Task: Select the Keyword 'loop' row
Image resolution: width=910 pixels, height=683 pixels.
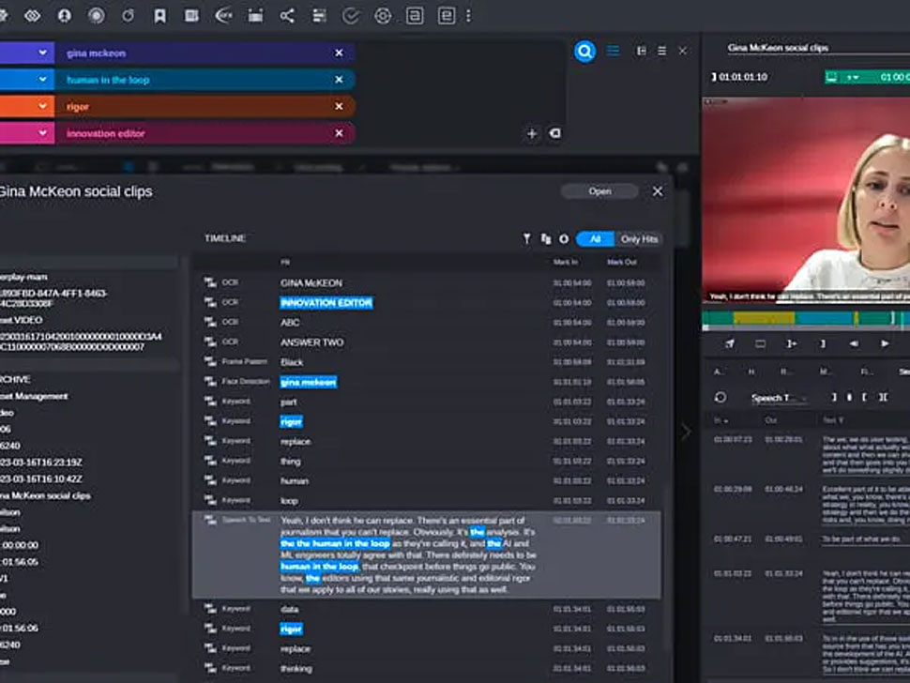Action: point(428,500)
